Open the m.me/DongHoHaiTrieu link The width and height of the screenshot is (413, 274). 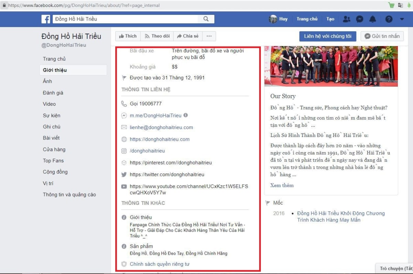[156, 115]
